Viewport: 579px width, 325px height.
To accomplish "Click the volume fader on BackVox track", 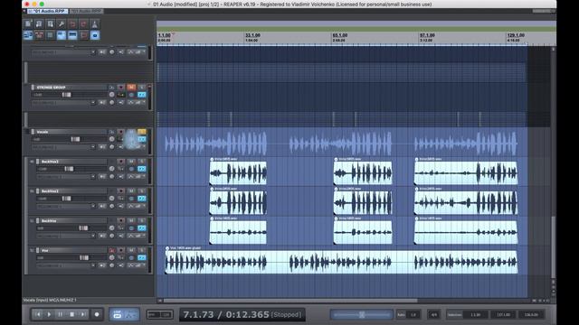I will click(83, 228).
